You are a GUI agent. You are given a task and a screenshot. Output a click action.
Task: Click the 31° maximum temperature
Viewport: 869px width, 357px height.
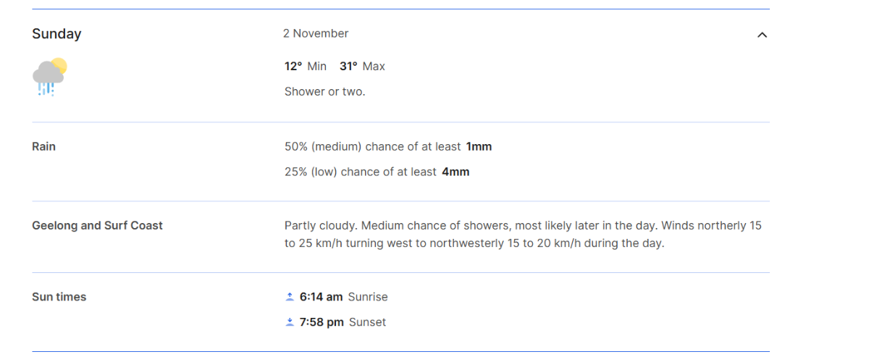click(348, 66)
